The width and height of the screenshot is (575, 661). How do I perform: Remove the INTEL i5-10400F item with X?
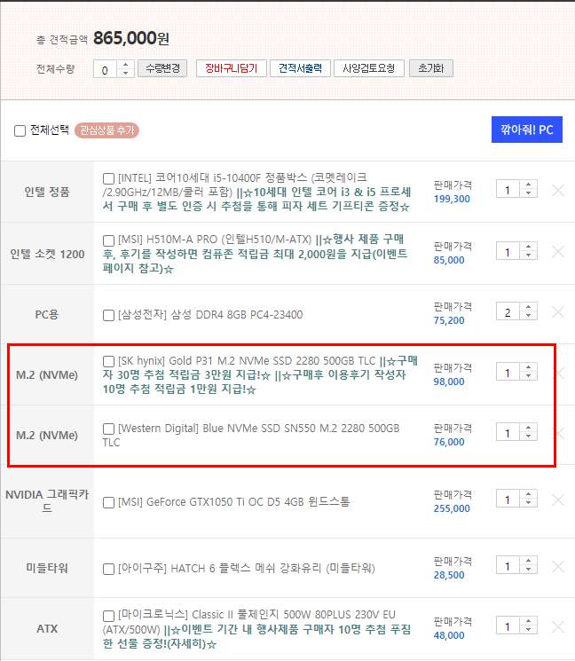coord(558,191)
